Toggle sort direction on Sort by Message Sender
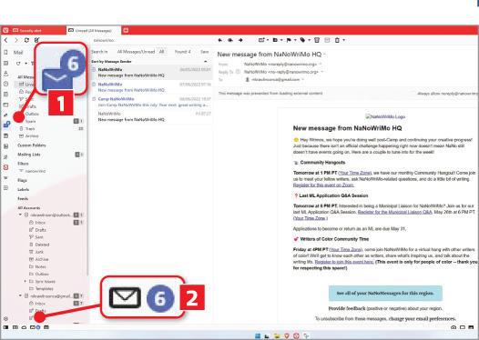Viewport: 479px width, 340px height. 206,61
